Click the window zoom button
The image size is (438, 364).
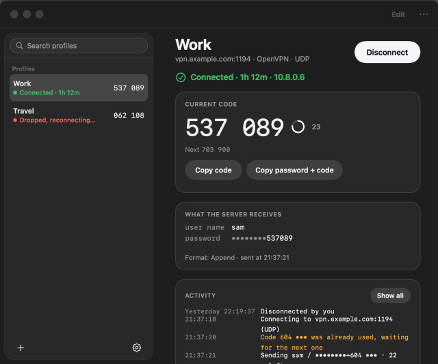click(x=40, y=14)
